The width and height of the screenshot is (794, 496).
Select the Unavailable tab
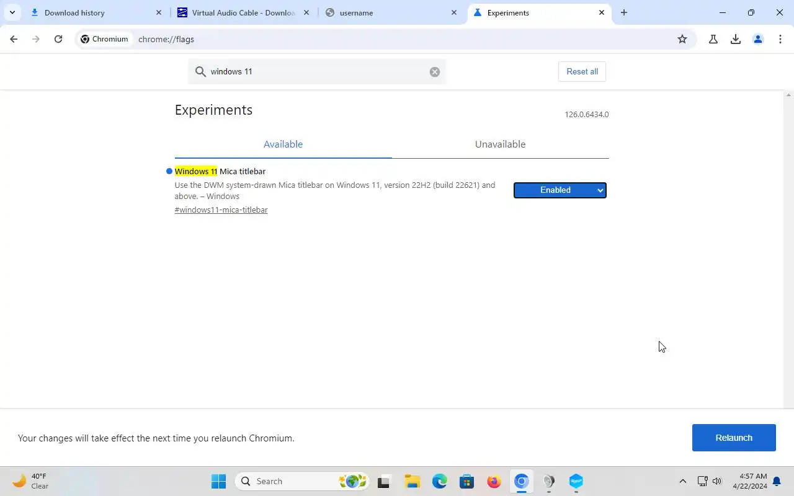pyautogui.click(x=500, y=144)
